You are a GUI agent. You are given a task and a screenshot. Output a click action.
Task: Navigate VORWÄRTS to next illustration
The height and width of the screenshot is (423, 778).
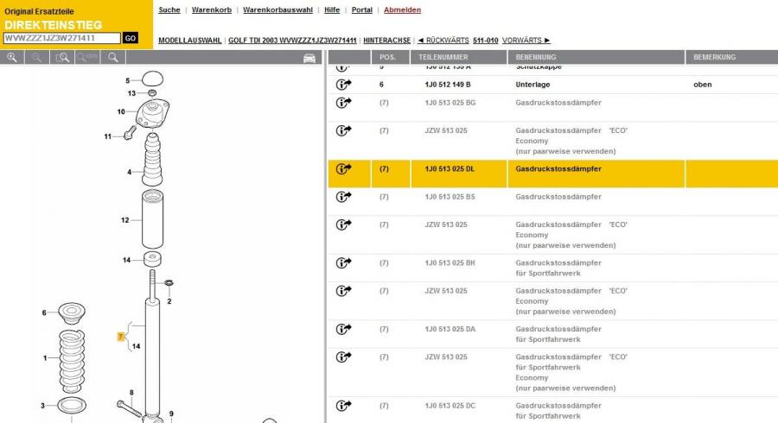[x=526, y=41]
